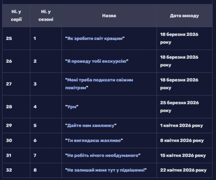Open the episode link "Я проведу тобі екскурсію"
Screen dimensions: 216x180
(97, 61)
